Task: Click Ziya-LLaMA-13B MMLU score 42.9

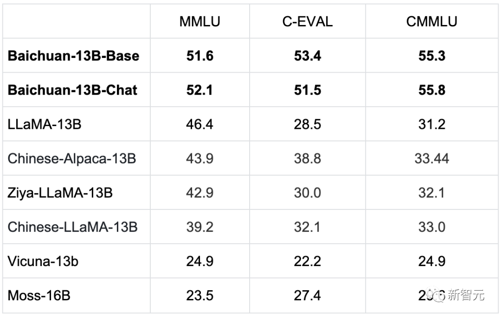Action: (x=200, y=192)
